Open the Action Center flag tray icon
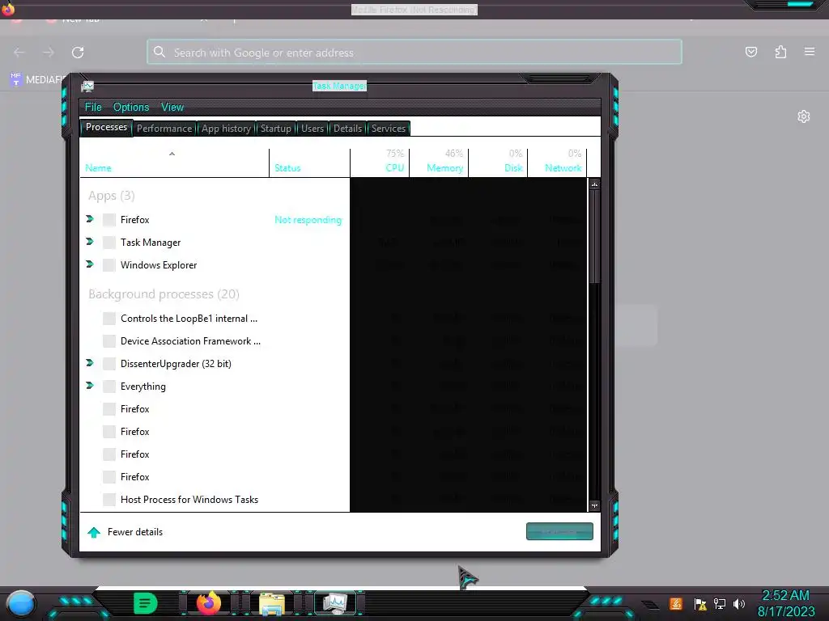This screenshot has width=829, height=621. [x=700, y=604]
